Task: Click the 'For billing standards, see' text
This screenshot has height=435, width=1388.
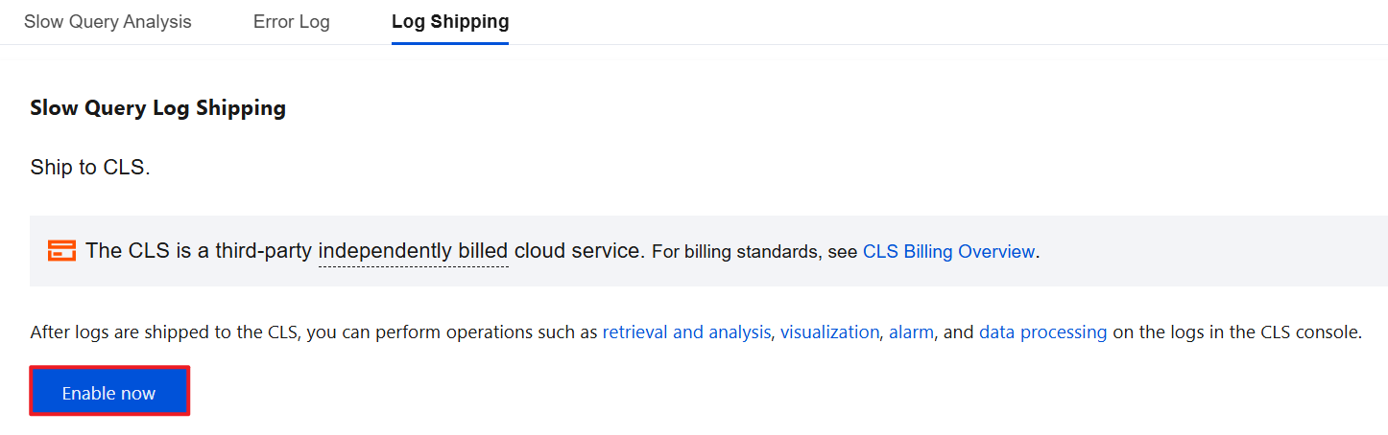Action: tap(754, 252)
